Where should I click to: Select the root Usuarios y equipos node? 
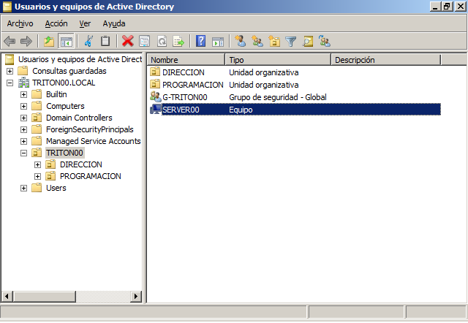80,59
